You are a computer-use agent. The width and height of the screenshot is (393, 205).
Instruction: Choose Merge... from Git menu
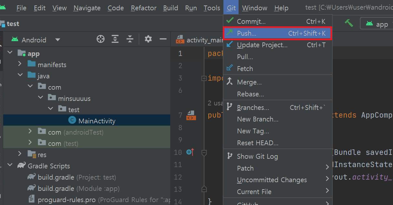(x=278, y=82)
